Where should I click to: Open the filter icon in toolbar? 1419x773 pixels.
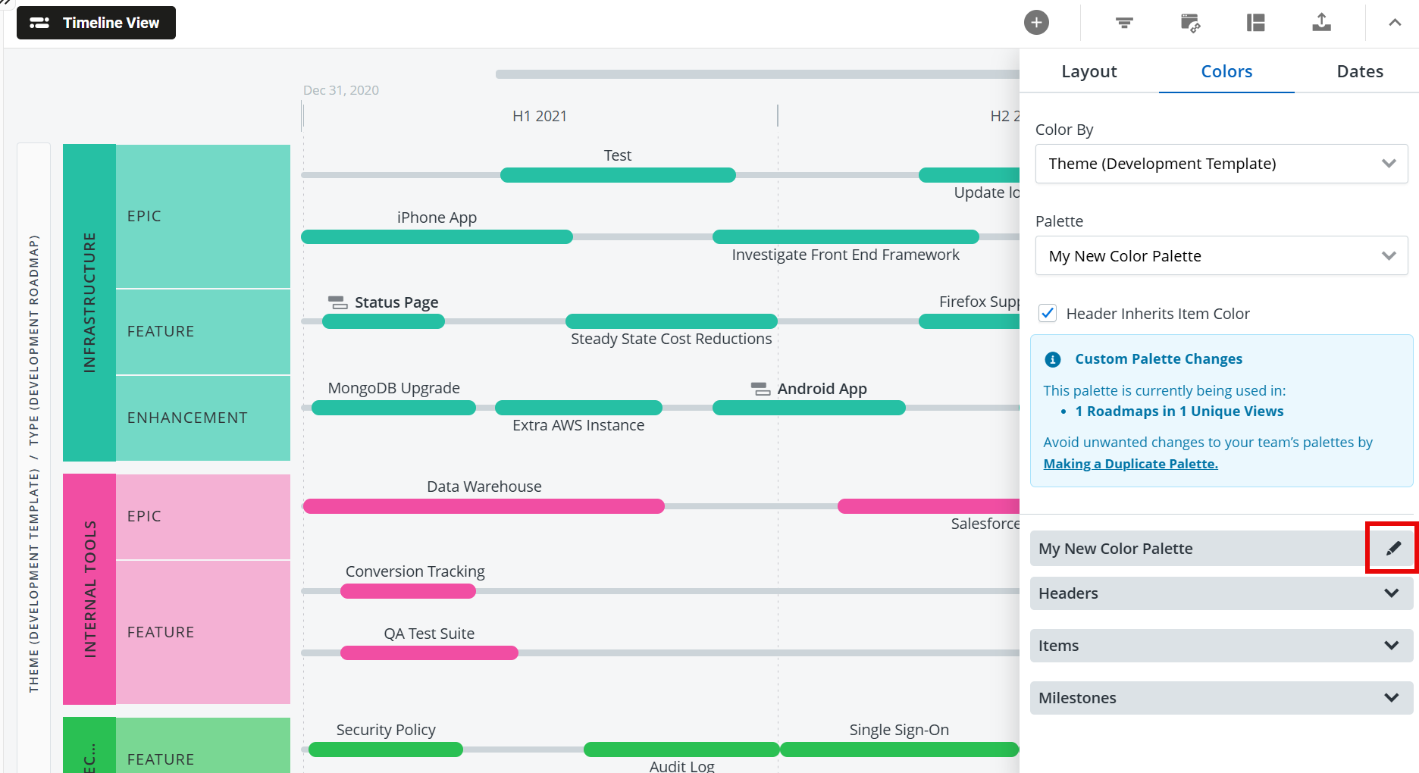click(x=1124, y=23)
